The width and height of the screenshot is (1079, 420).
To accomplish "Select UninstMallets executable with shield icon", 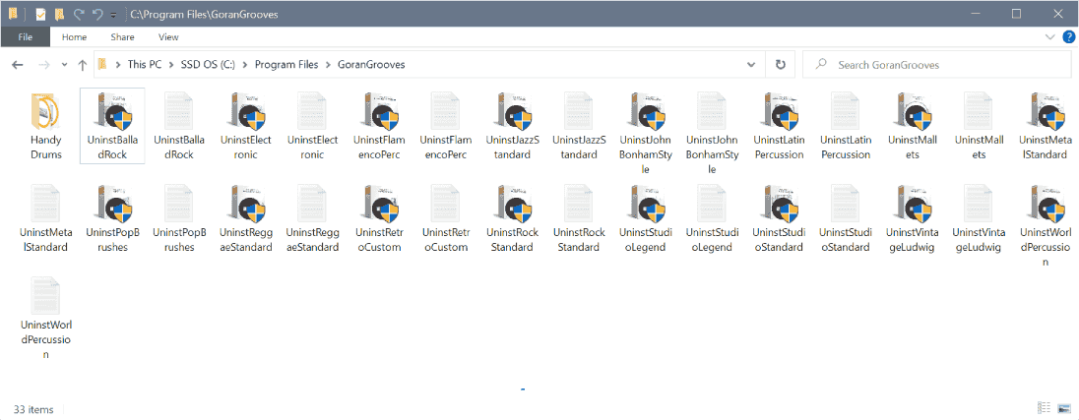I will point(913,126).
